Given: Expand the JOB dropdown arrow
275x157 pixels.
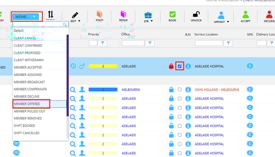Looking at the screenshot, I should [152, 21].
